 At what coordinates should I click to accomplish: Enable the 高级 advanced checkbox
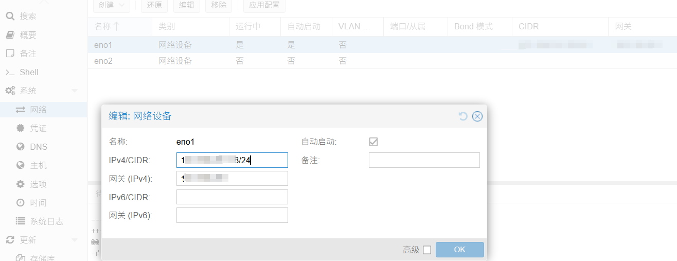[426, 250]
